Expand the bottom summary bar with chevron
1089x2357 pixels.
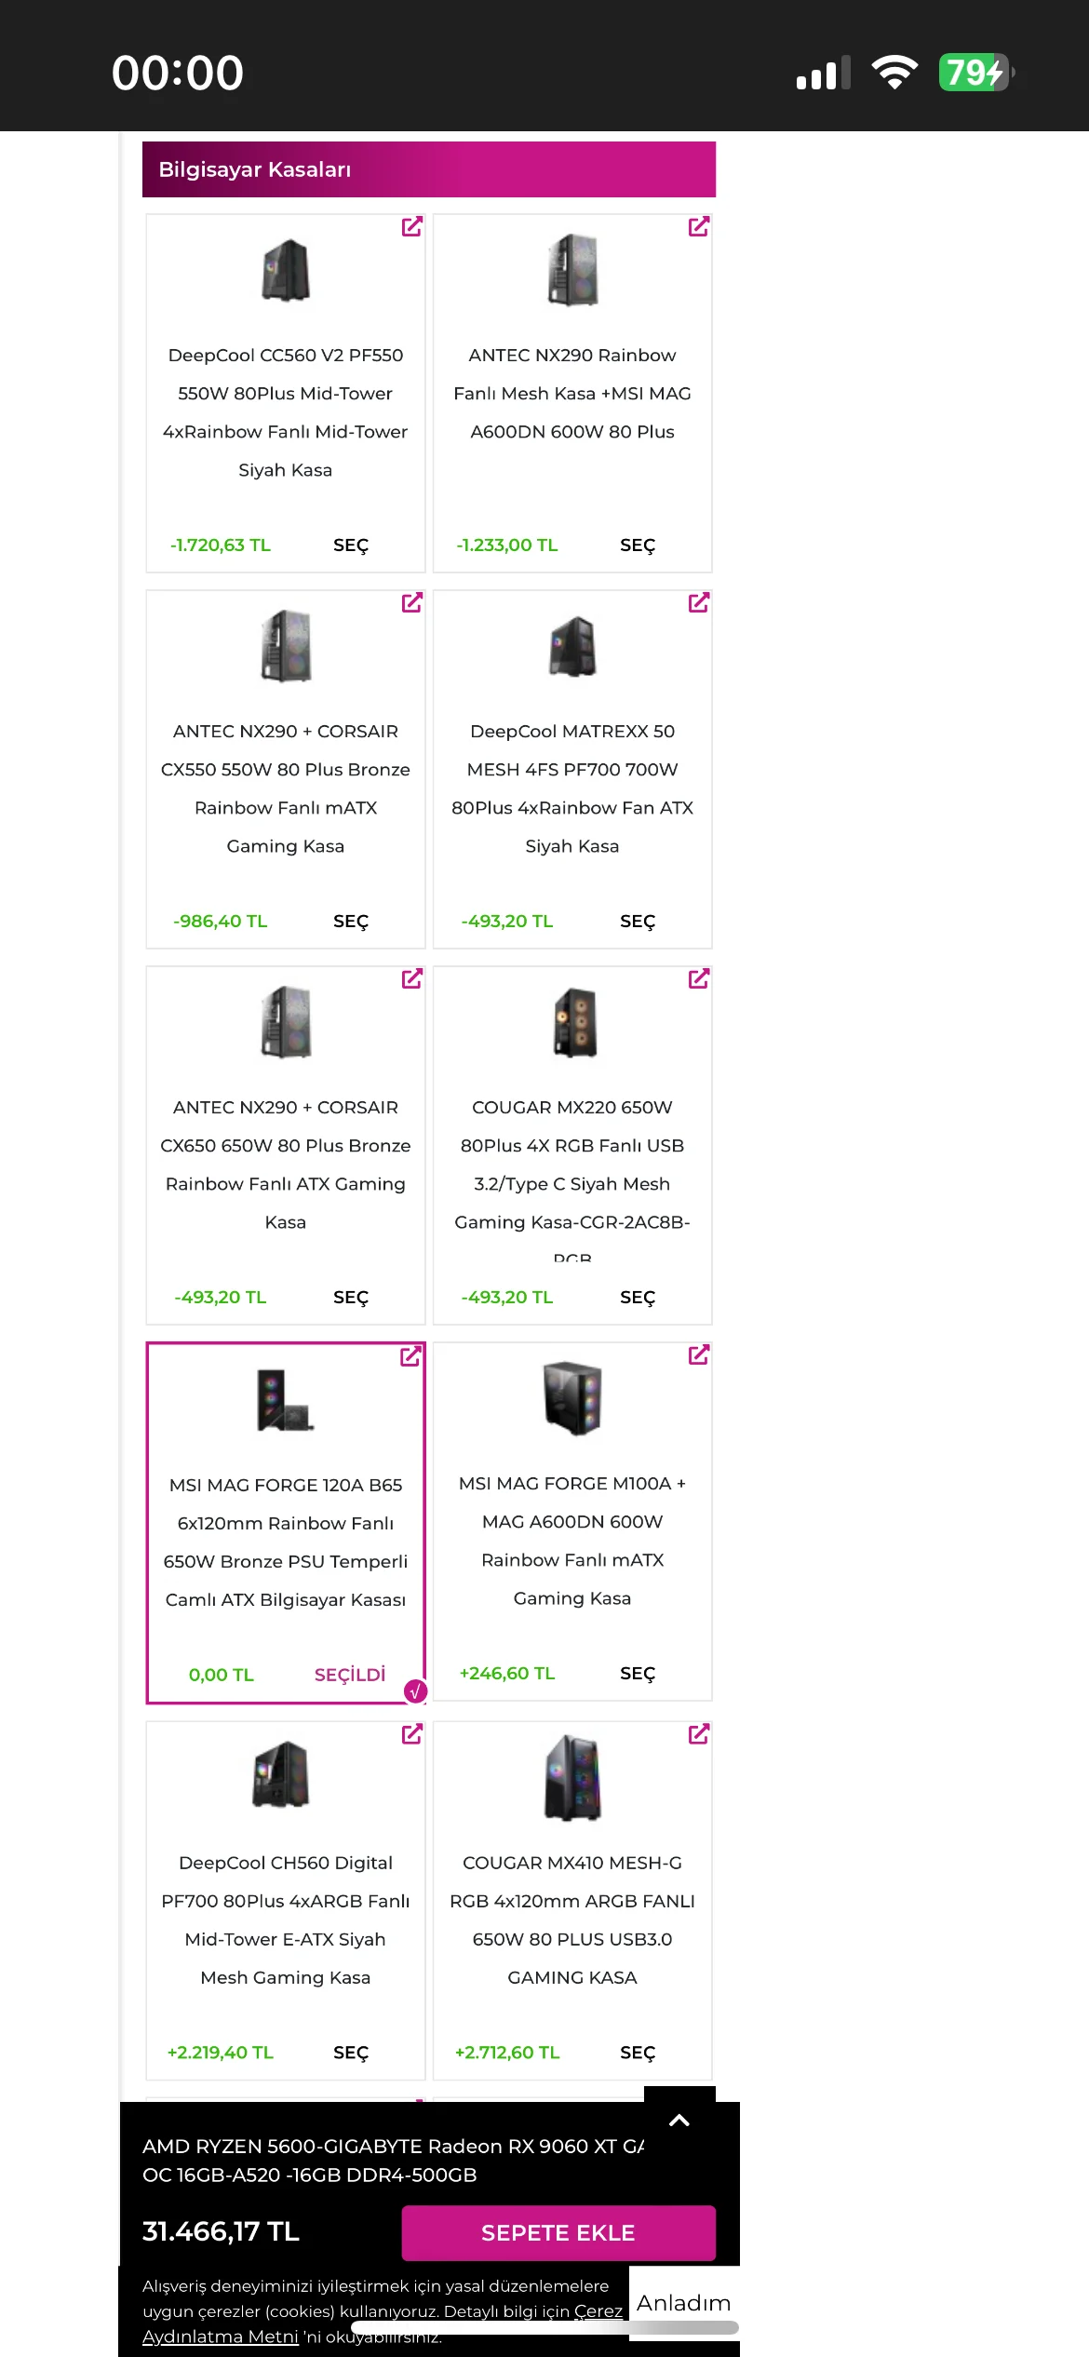coord(679,2121)
